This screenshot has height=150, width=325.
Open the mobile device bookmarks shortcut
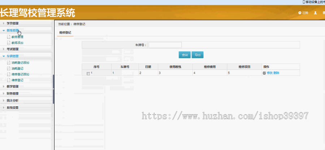coord(313,2)
